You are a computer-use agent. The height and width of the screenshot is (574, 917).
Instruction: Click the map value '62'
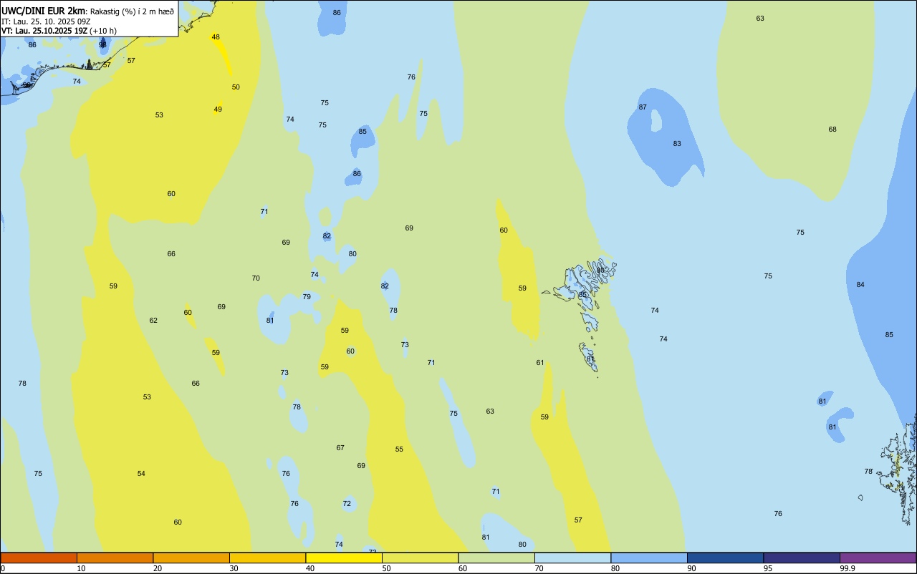point(153,321)
